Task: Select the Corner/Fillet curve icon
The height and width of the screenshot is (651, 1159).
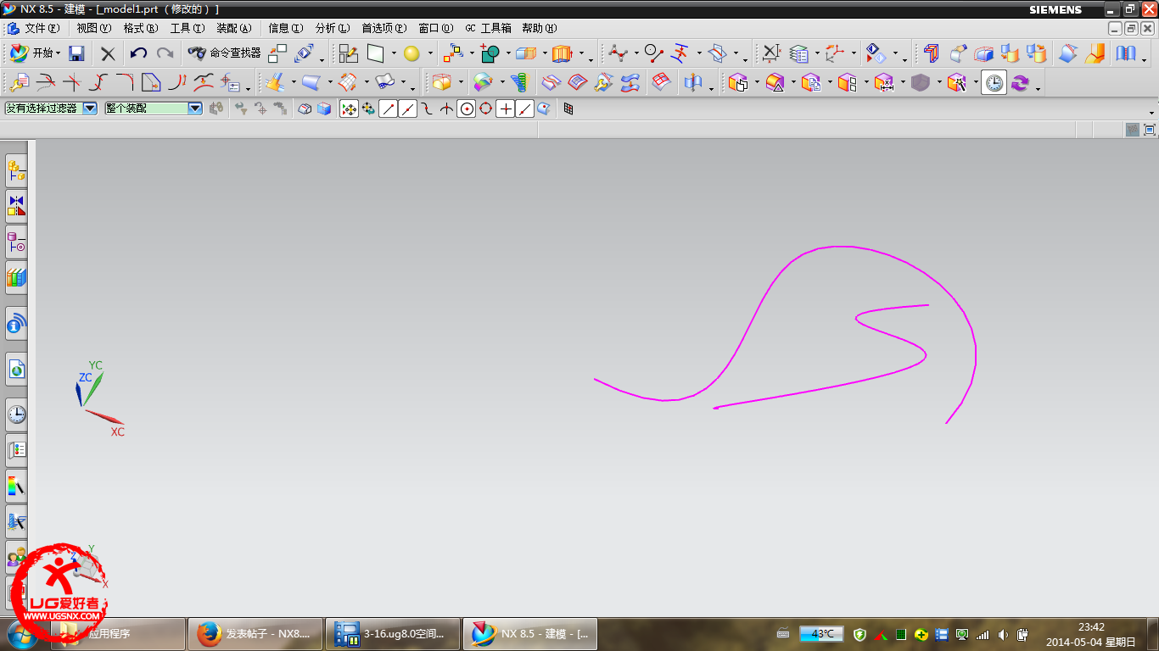Action: coord(125,82)
